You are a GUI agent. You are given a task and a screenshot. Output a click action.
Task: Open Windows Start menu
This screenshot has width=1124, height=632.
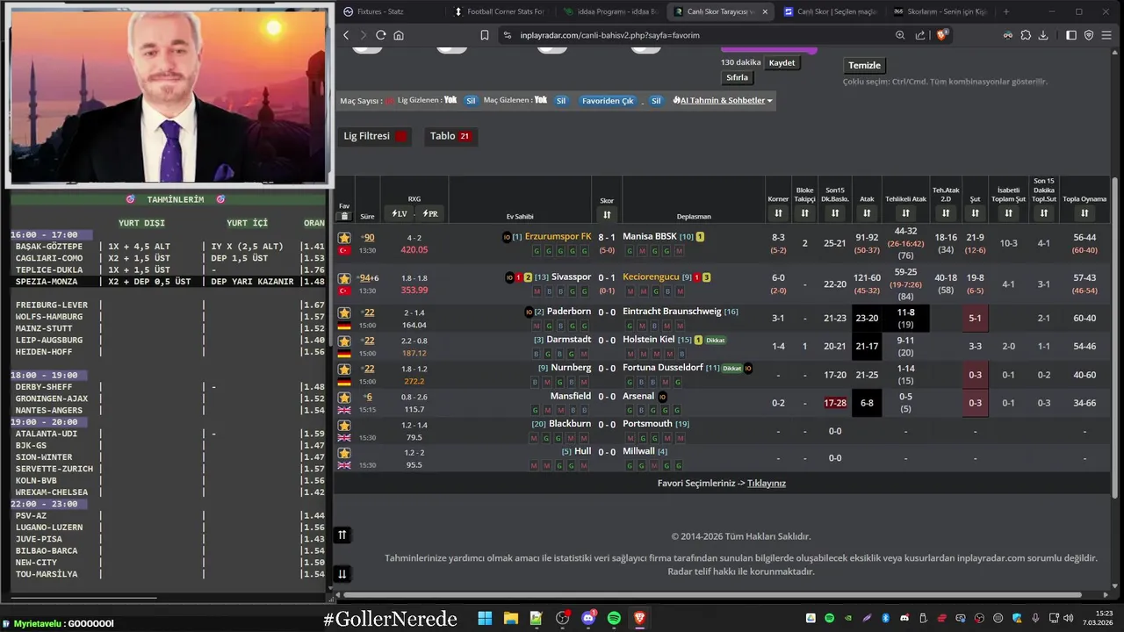(x=485, y=619)
